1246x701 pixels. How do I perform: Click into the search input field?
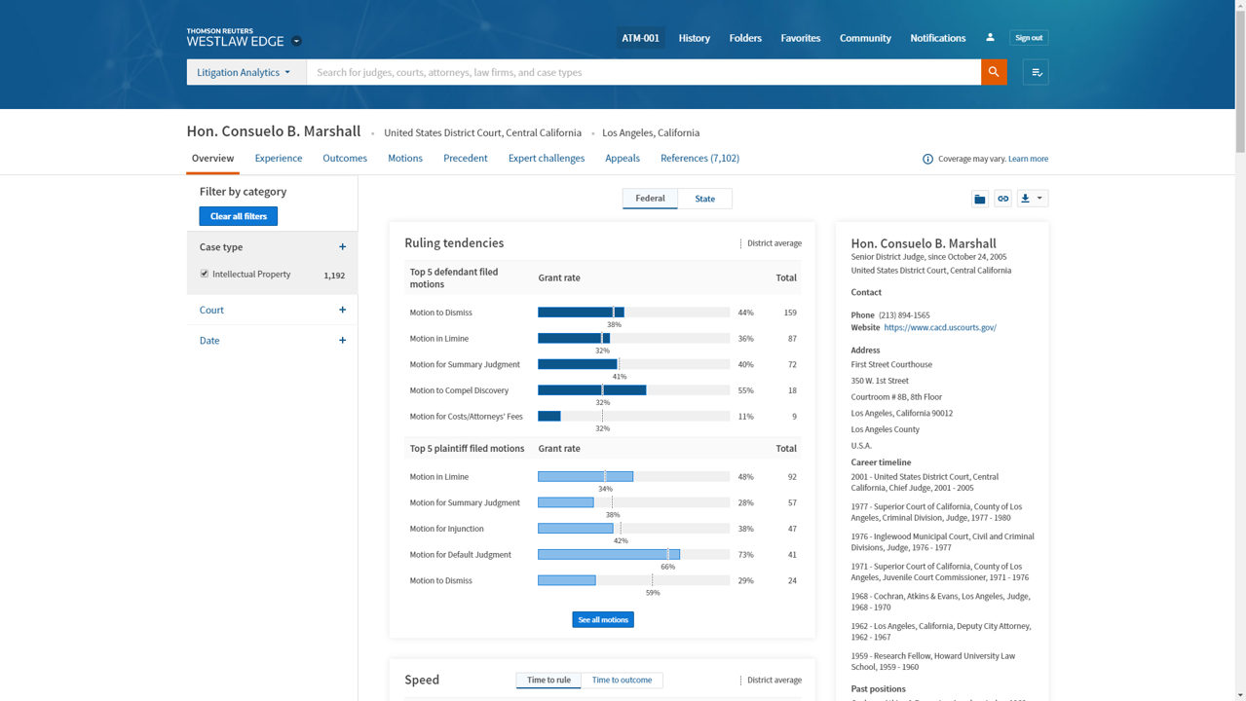643,72
